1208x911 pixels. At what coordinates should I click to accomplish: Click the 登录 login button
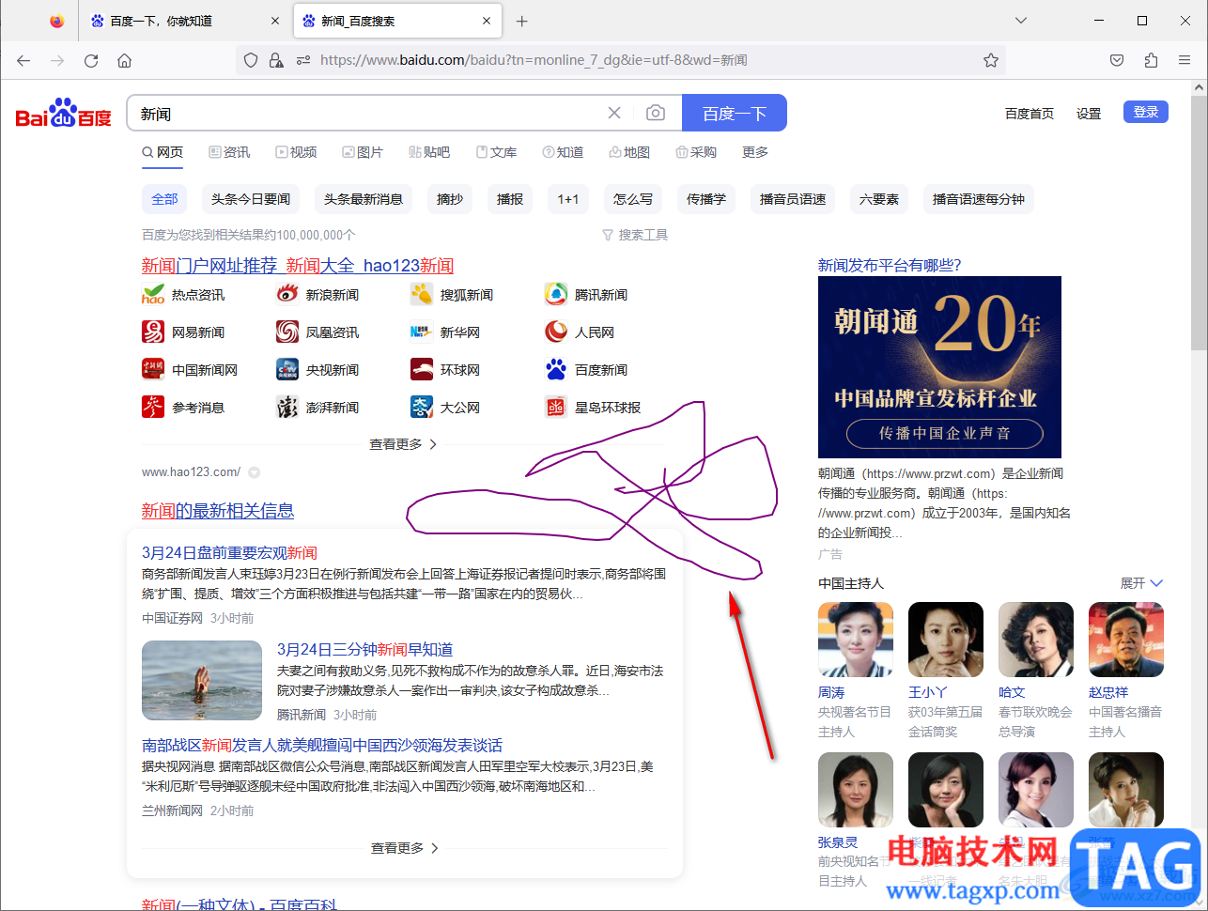1146,112
